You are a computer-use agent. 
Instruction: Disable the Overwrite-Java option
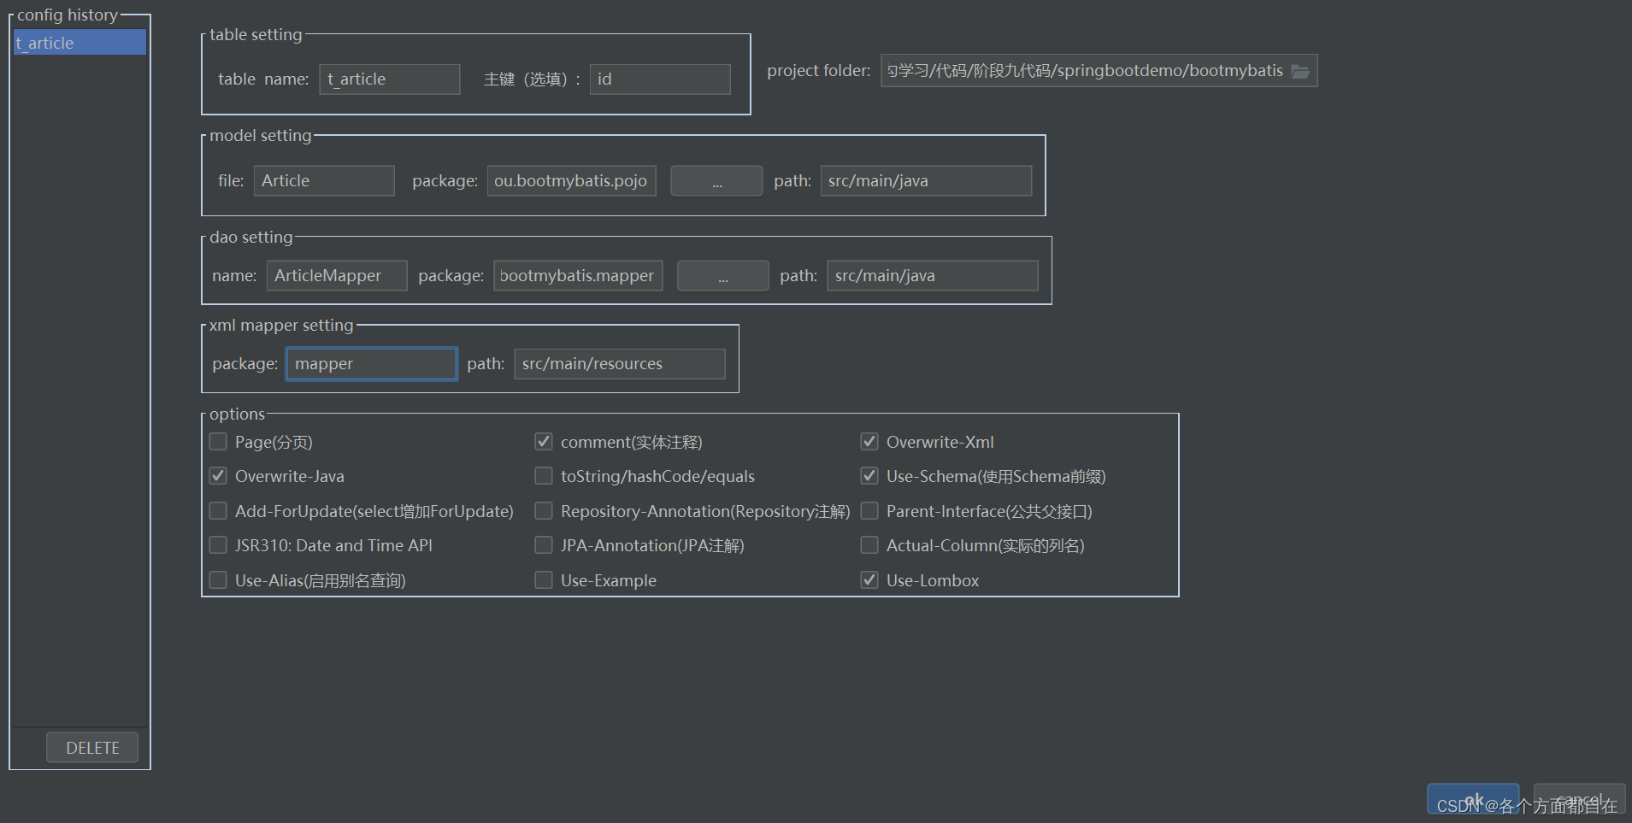point(218,475)
